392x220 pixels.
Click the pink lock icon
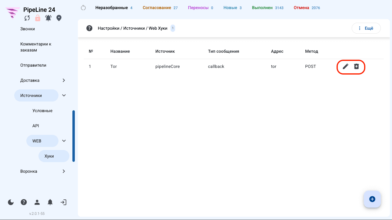pyautogui.click(x=38, y=18)
